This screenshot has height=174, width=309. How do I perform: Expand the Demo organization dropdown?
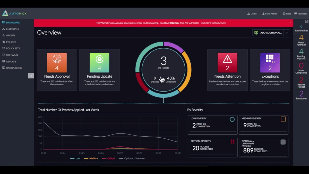click(253, 13)
